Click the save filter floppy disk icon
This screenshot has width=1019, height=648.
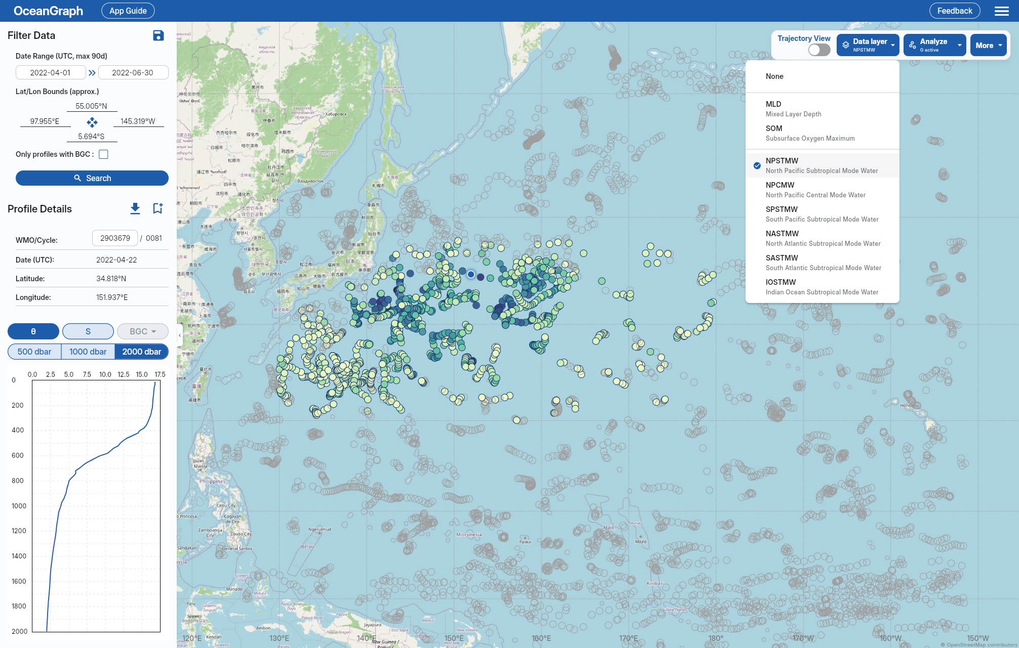(159, 35)
